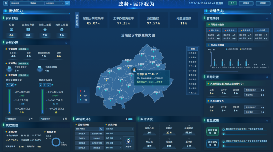Click the hotline headset icon under 热线工单数

[x=45, y=30]
